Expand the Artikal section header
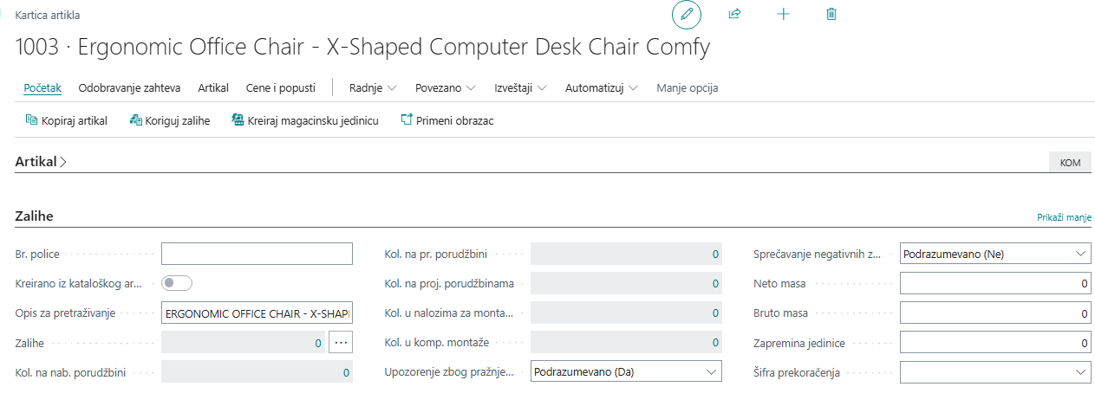The height and width of the screenshot is (419, 1095). [41, 162]
